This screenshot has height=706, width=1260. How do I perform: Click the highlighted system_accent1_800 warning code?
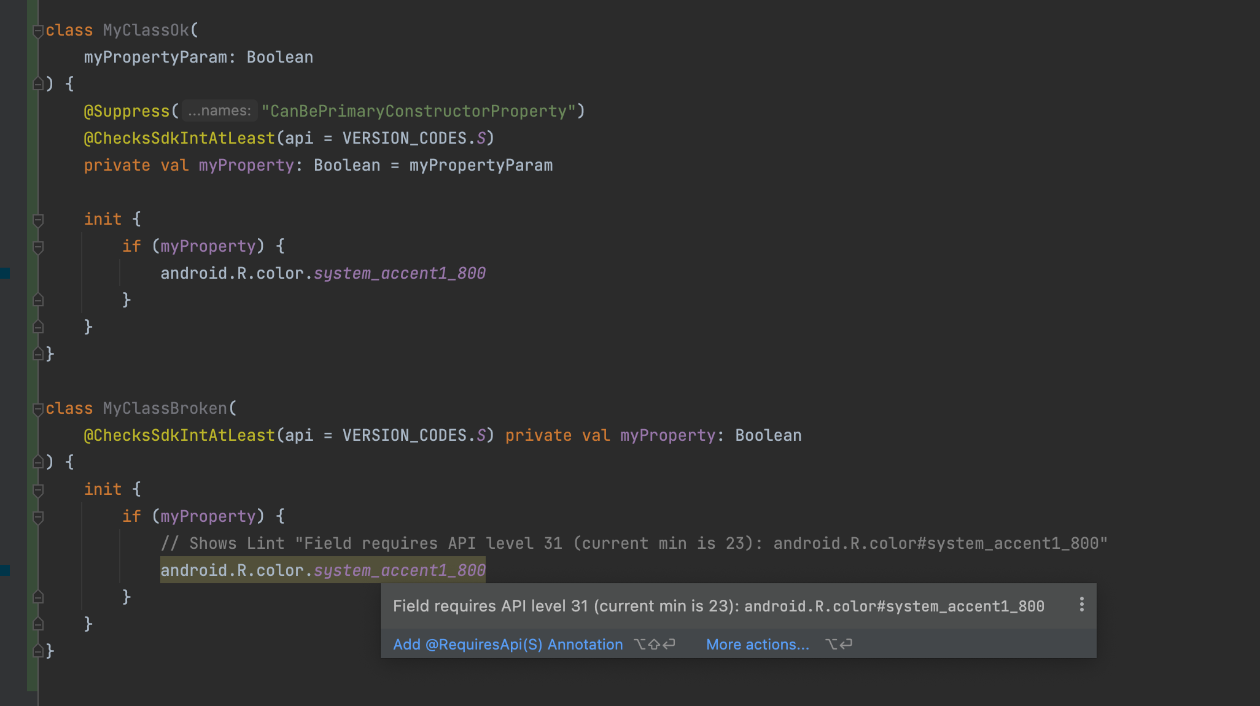399,570
